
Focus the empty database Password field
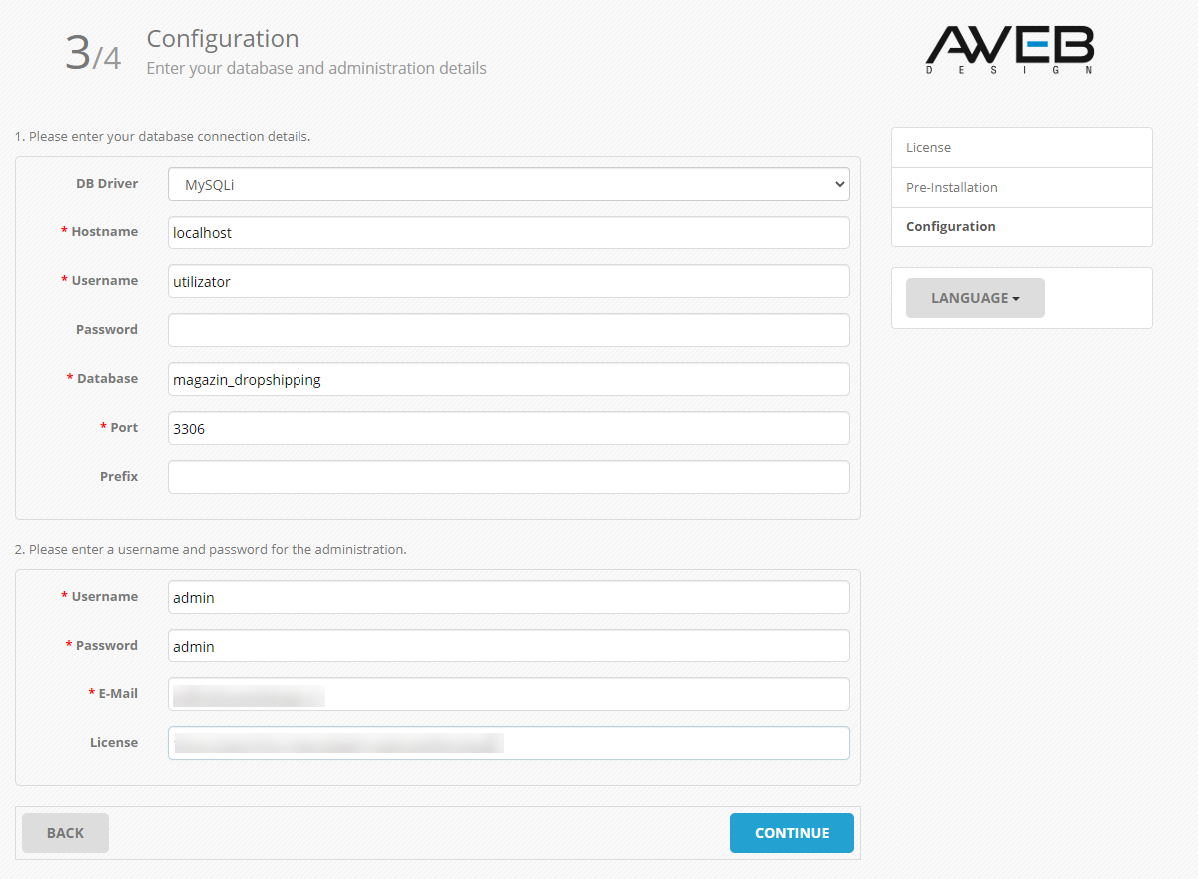tap(508, 330)
